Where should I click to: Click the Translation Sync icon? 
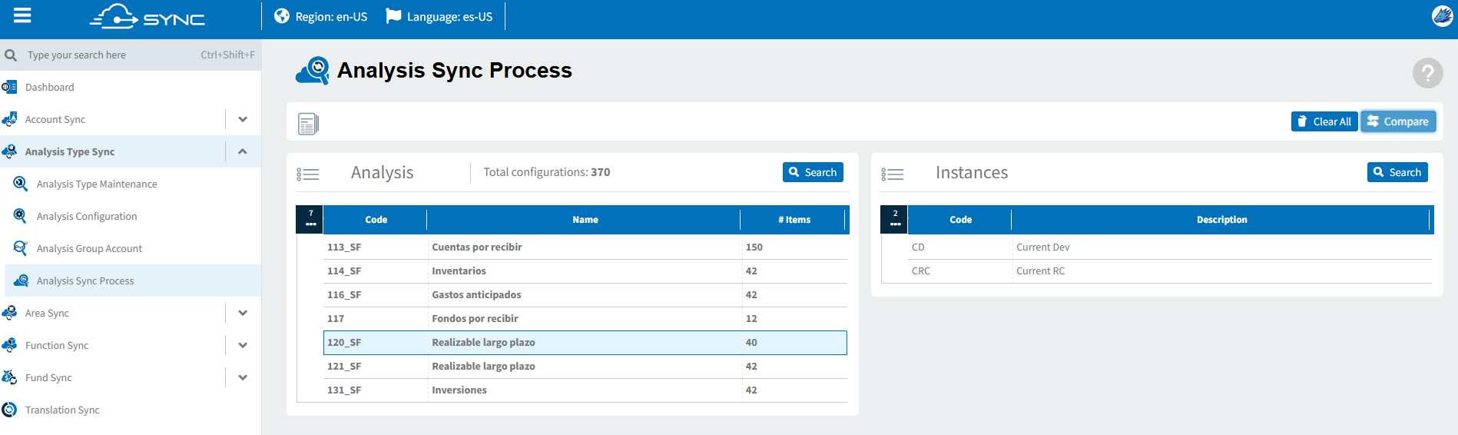(x=9, y=410)
